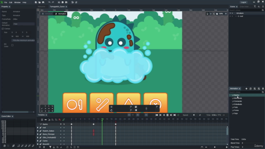Screen dimensions: 265x149
Task: Click the red flag keyframe icon in timeline toolbar
Action: tap(60, 120)
